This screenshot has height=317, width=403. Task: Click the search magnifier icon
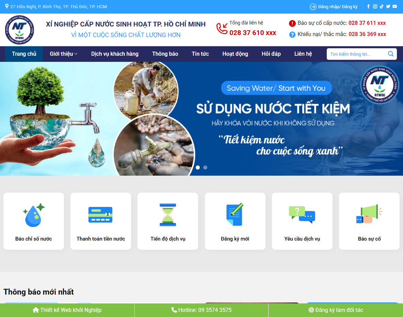[390, 54]
